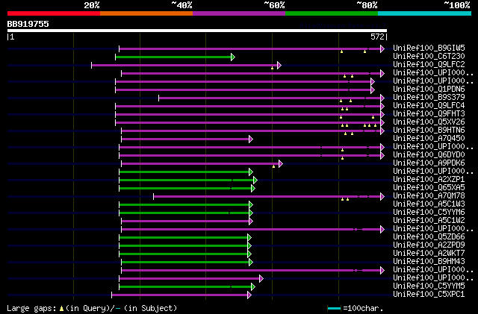Select the UniRef100_C5YYM6 hit name
Screen dimensions: 478x314
429,213
